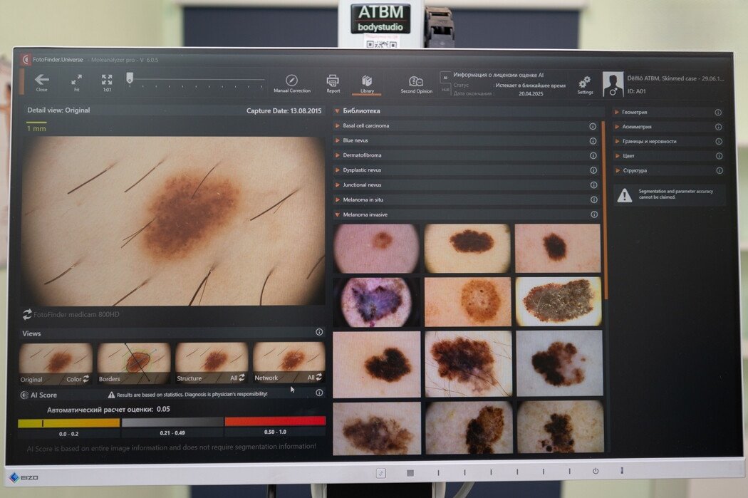Select the Borders view thumbnail
This screenshot has width=748, height=498.
pos(134,361)
